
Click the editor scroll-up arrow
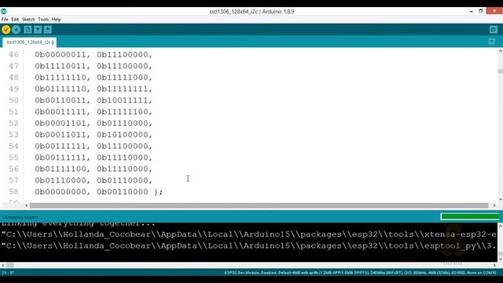point(501,51)
